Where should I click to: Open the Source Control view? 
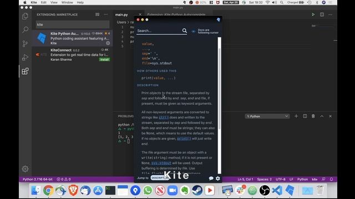(25, 44)
